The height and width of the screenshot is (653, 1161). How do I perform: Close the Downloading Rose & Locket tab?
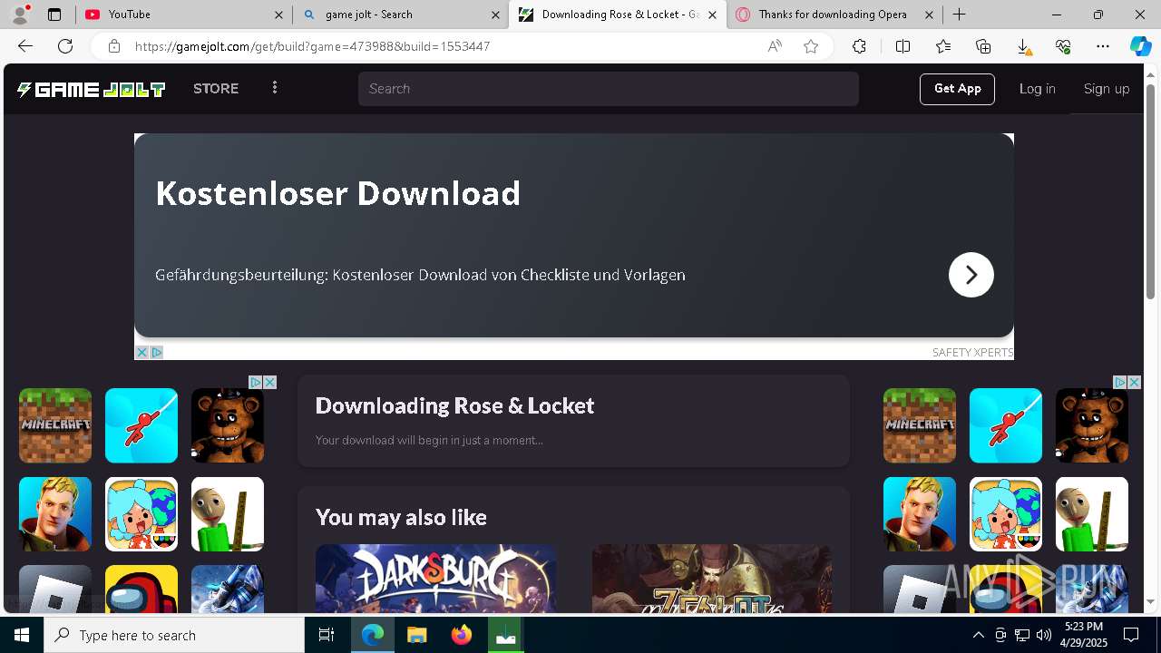click(712, 15)
